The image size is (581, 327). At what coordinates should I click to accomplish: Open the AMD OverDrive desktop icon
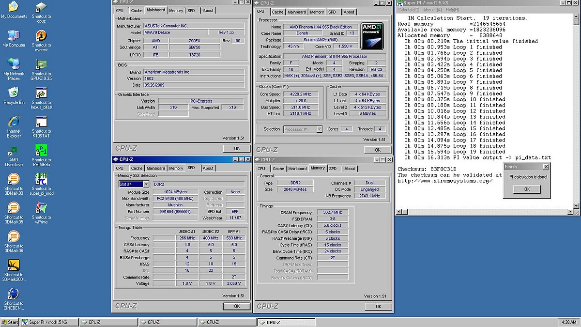[14, 151]
